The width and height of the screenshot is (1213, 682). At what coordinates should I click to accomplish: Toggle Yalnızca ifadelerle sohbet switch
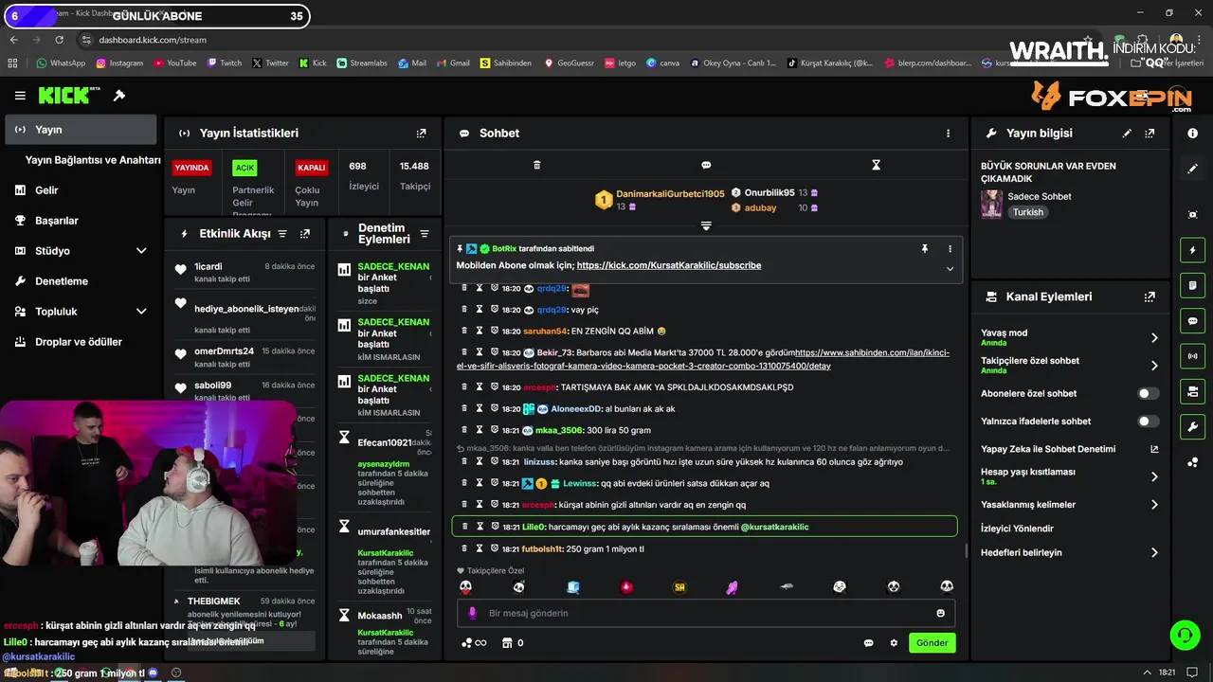1148,421
